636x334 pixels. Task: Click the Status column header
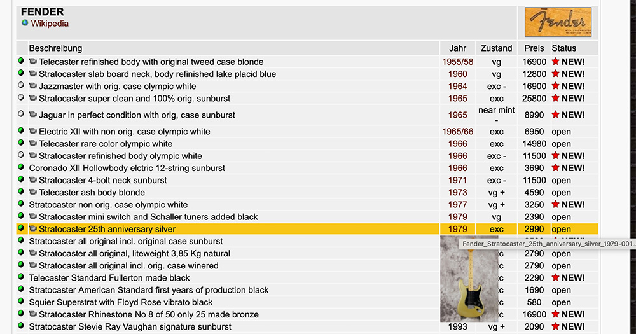(563, 48)
